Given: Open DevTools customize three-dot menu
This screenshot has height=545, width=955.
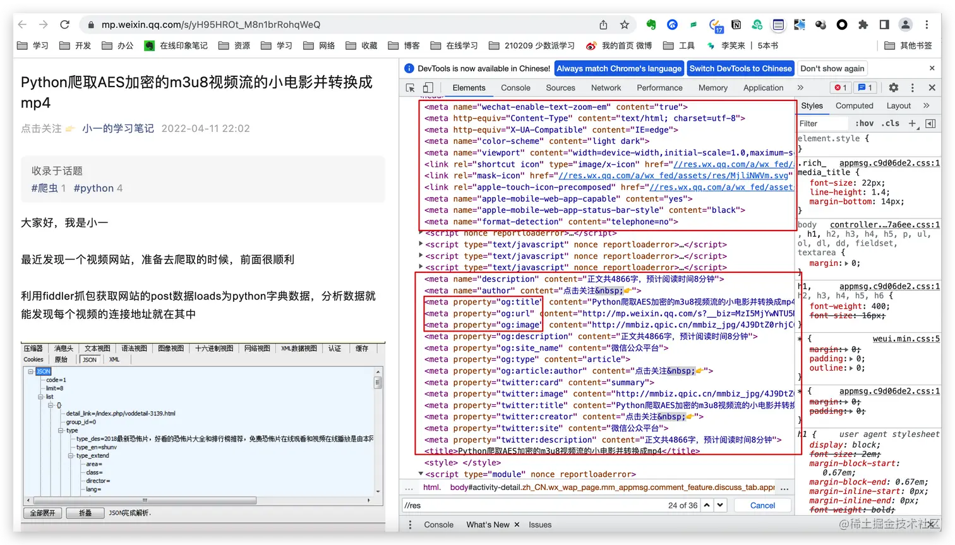Looking at the screenshot, I should [912, 88].
